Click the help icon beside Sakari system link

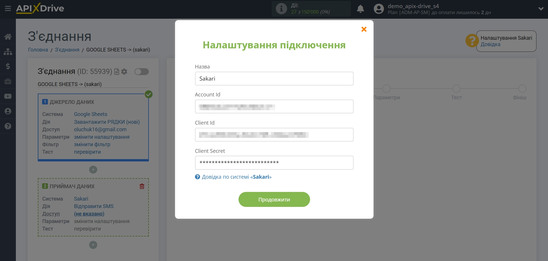(198, 177)
